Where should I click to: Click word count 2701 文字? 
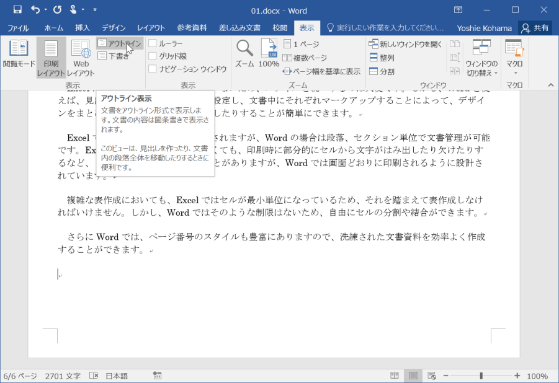click(x=63, y=376)
